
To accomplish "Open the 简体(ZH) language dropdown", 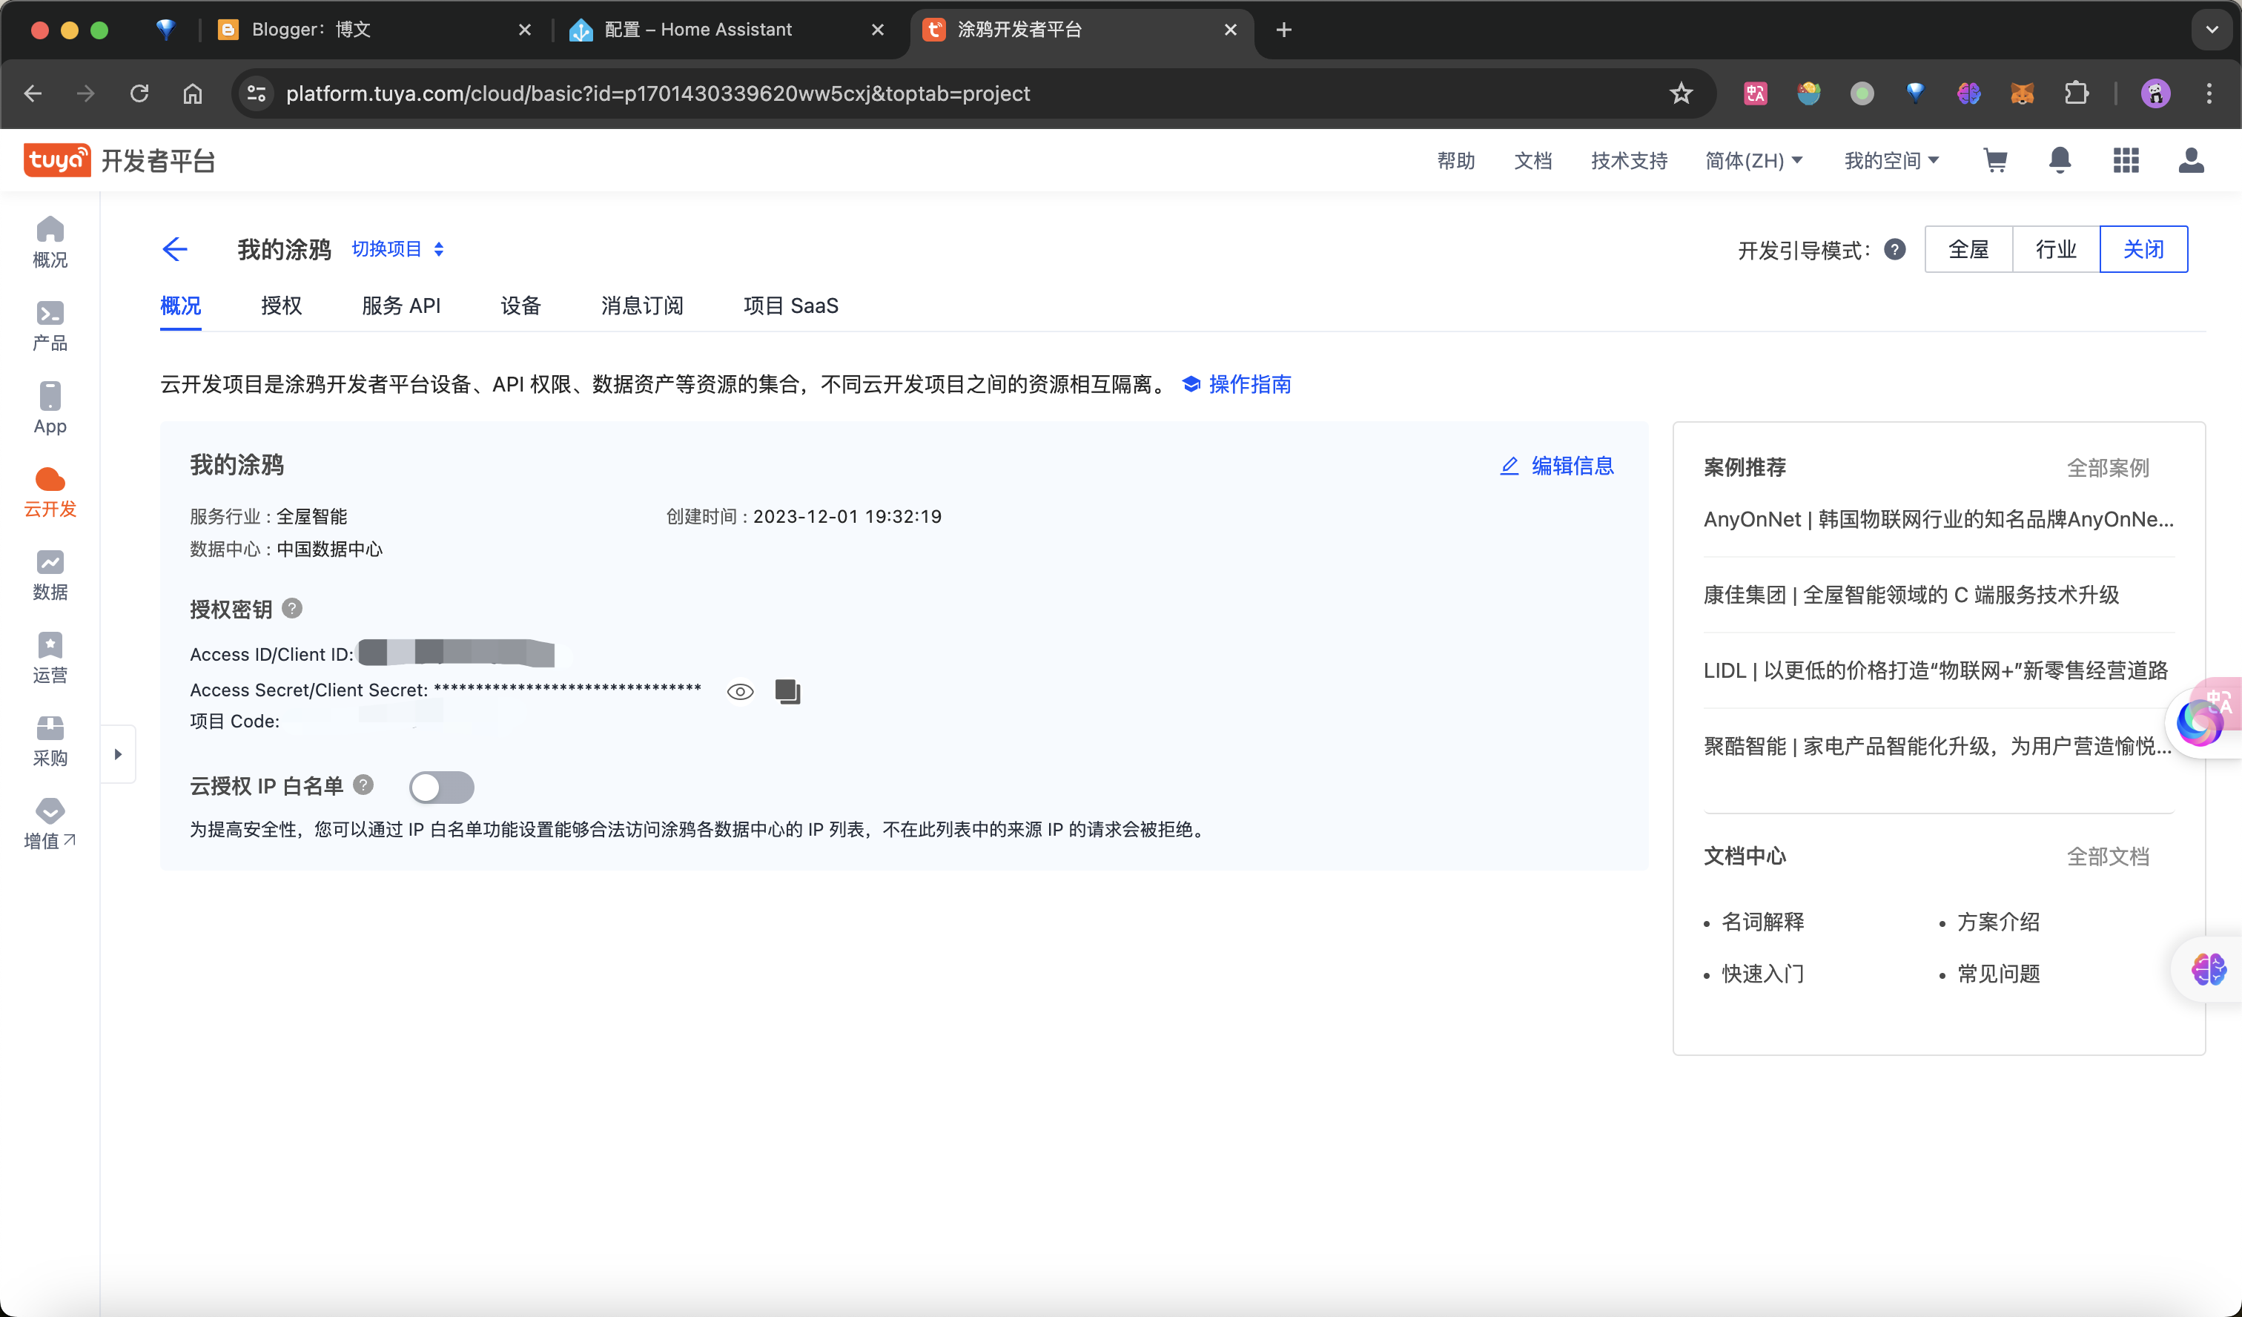I will [1753, 160].
